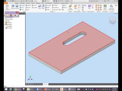Collapse Extrusion2 in the browser

[x=5, y=25]
